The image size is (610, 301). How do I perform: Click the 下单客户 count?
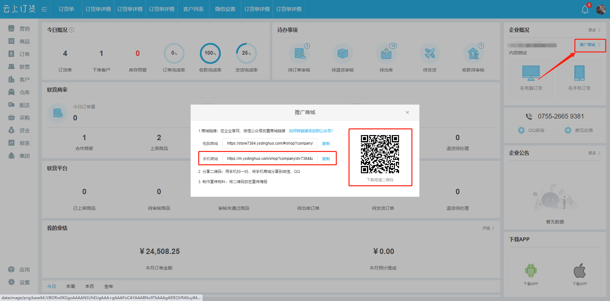101,53
